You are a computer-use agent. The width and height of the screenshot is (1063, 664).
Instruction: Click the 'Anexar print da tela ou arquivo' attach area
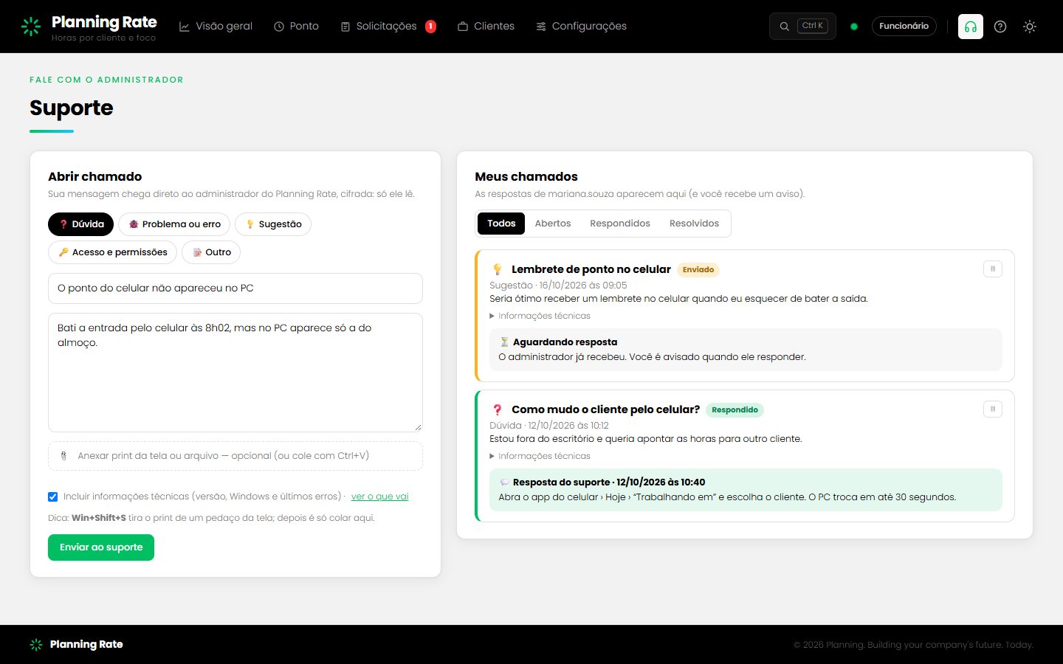point(235,456)
